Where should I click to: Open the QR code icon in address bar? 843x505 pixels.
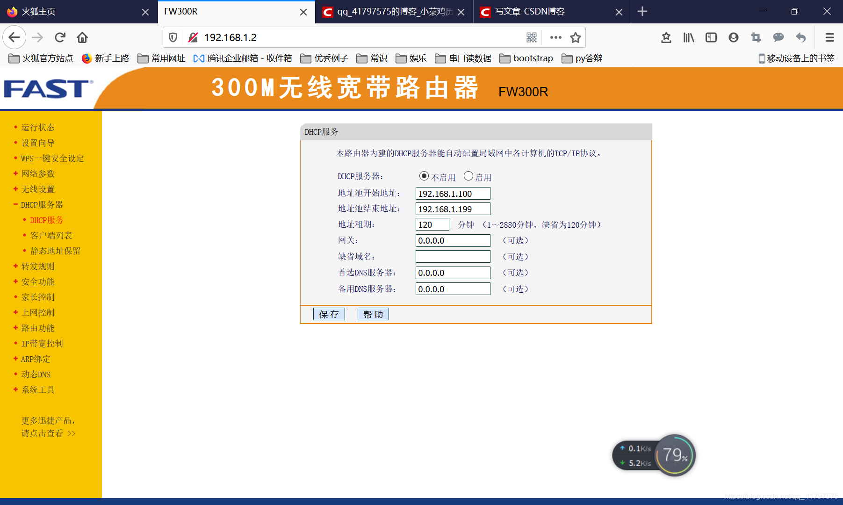[532, 37]
